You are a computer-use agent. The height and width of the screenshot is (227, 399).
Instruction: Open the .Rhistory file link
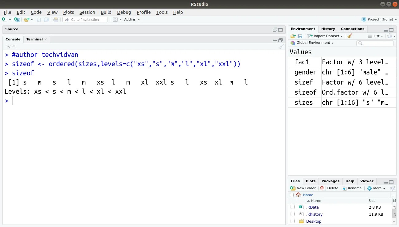pyautogui.click(x=314, y=214)
